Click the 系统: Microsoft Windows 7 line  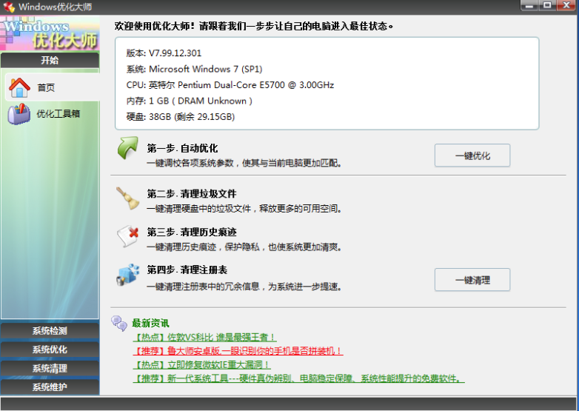click(x=194, y=69)
